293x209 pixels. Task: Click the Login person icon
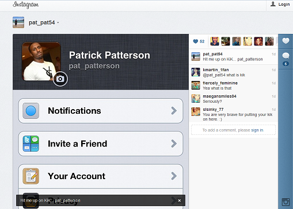click(273, 4)
